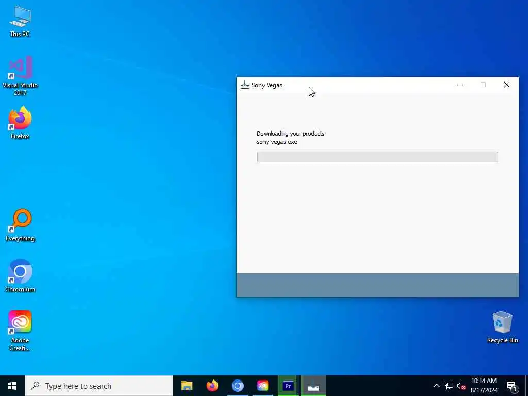Open Adobe Creative Cloud from the taskbar

pos(262,386)
